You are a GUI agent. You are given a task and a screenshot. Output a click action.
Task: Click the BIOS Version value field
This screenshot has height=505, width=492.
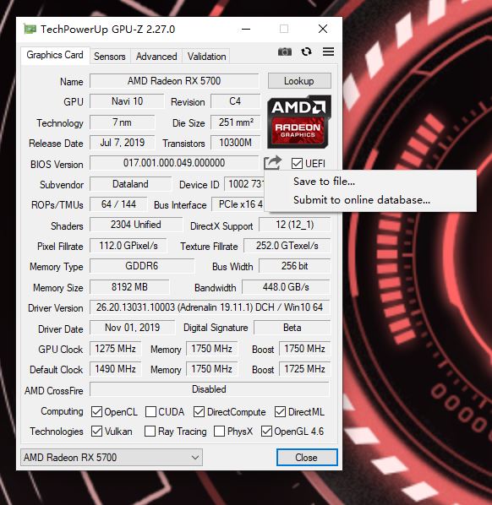174,163
